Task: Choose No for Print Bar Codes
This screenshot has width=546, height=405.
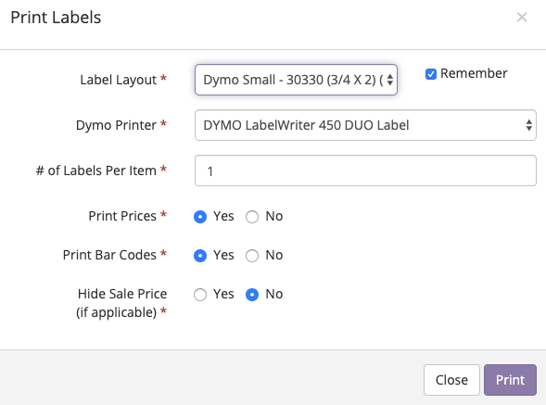Action: pyautogui.click(x=252, y=256)
